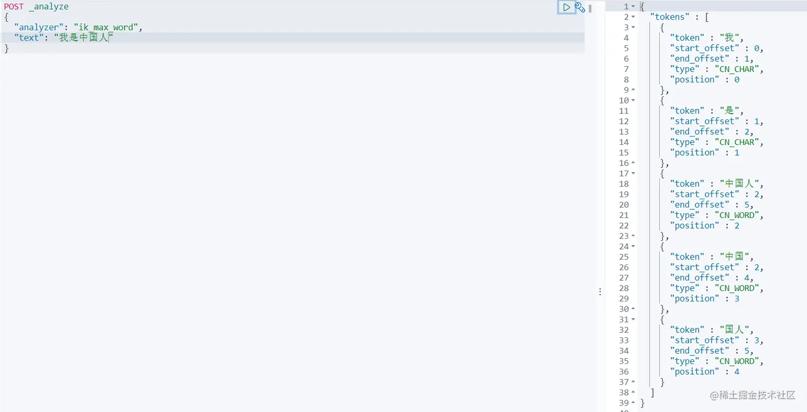Fold the 中国人 token object at line 17
Screen dimensions: 807x412
click(634, 173)
